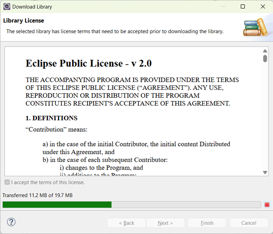This screenshot has height=234, width=273.
Task: Stop the download with red square button
Action: tap(267, 204)
